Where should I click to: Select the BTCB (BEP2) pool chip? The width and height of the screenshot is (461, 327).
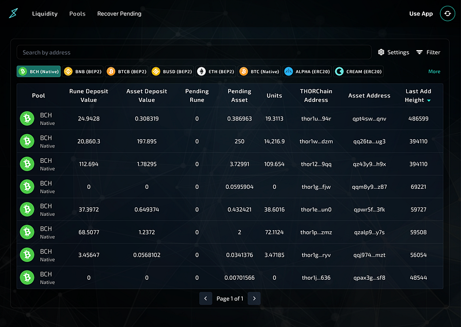click(127, 71)
